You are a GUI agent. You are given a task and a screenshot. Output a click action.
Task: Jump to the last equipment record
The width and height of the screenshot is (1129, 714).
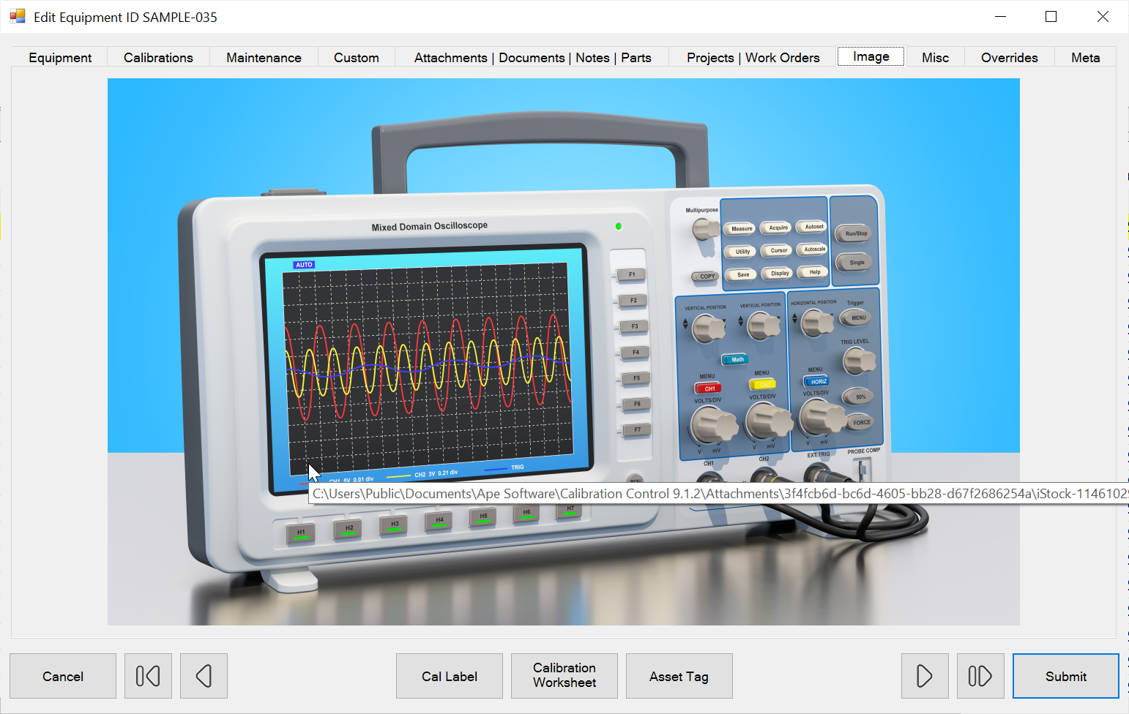click(x=980, y=675)
